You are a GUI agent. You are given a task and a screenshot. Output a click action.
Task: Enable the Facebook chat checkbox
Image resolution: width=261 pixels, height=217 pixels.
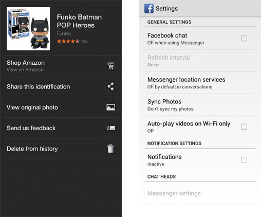244,38
